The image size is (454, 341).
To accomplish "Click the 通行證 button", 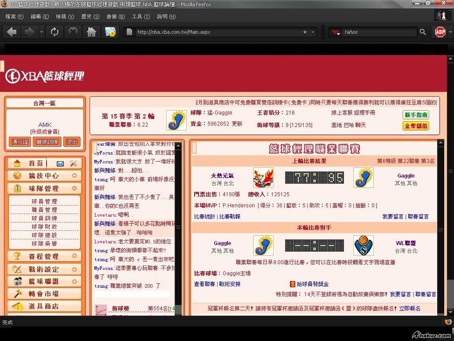I will tap(20, 142).
